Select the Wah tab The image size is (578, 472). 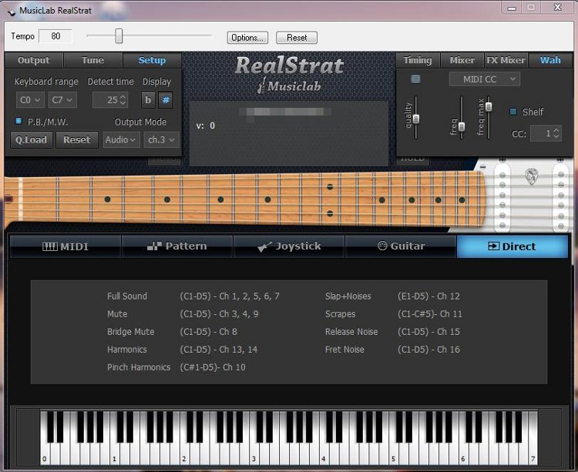(550, 60)
